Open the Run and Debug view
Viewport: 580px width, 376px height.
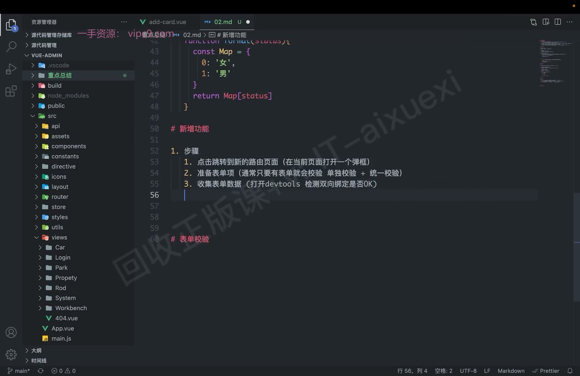(x=11, y=69)
